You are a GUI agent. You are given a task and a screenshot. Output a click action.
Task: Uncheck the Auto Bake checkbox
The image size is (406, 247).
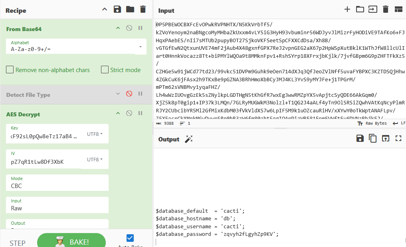(x=130, y=238)
